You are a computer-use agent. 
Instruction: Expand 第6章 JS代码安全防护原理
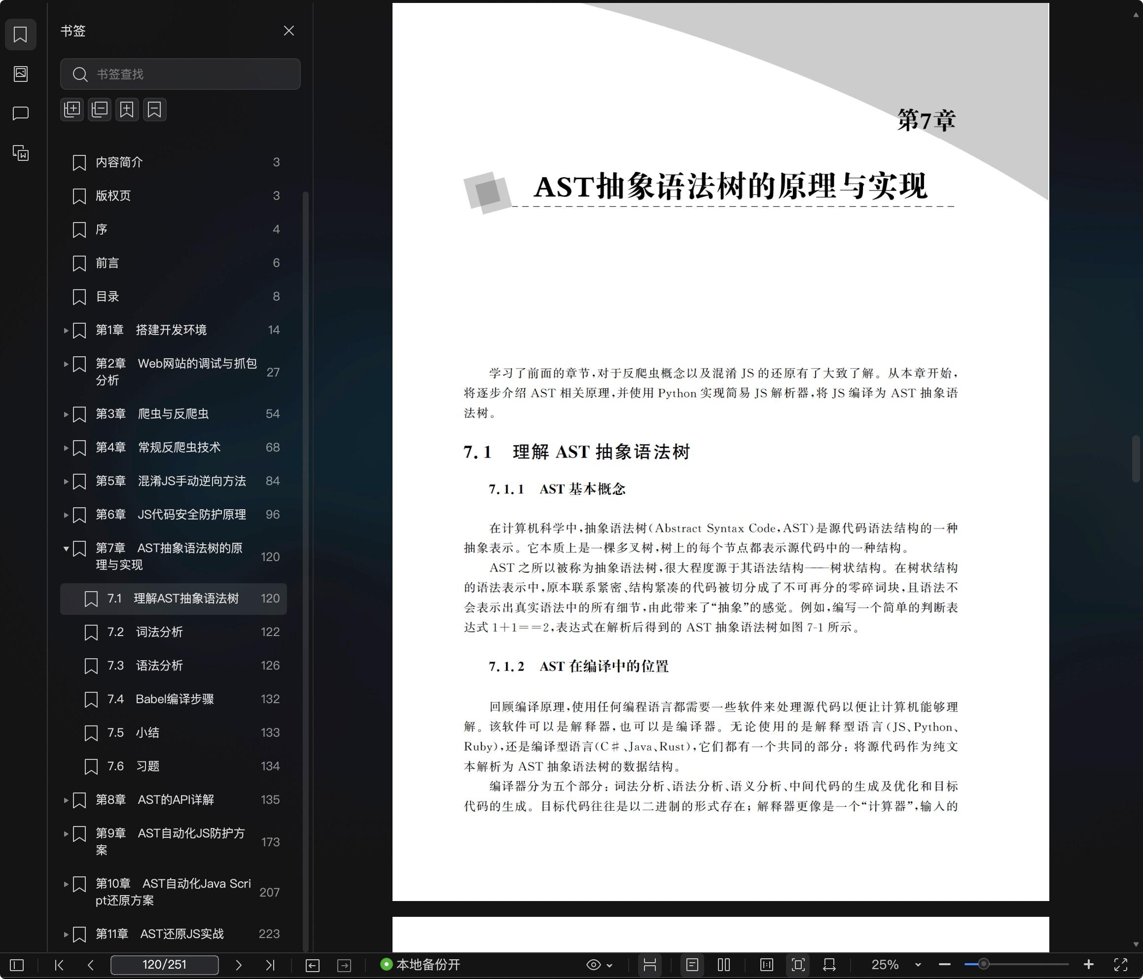click(x=66, y=515)
